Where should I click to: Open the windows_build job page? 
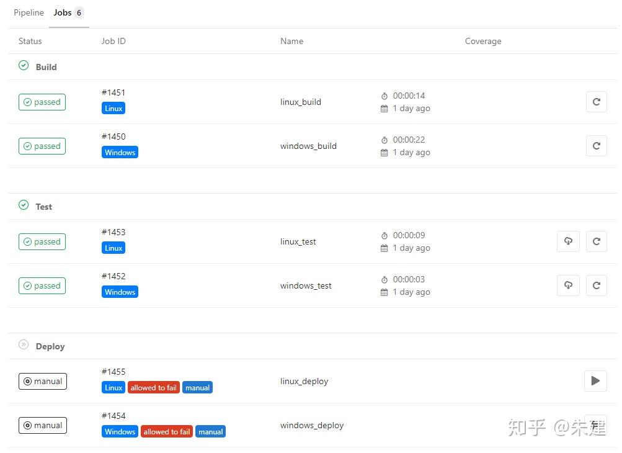[308, 146]
